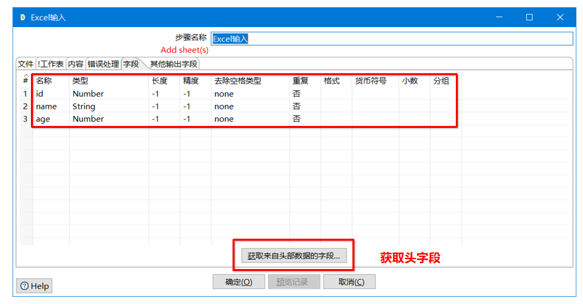This screenshot has height=304, width=583.
Task: Switch to the !工作表 tab
Action: coord(51,64)
